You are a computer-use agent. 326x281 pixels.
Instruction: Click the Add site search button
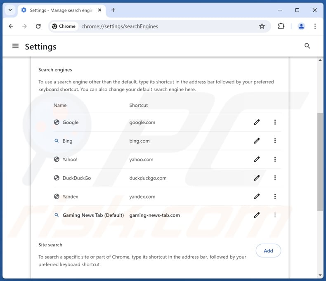point(268,250)
